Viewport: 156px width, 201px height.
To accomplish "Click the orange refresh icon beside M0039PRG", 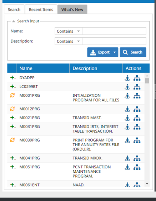I will click(x=12, y=140).
